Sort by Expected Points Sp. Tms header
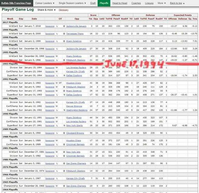The image size is (199, 193). (193, 19)
